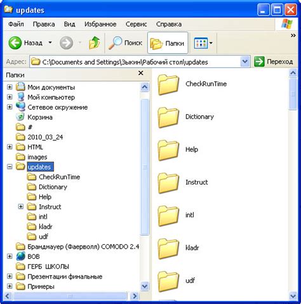Toggle the Папки folders pane button
The image size is (301, 304).
pos(168,43)
